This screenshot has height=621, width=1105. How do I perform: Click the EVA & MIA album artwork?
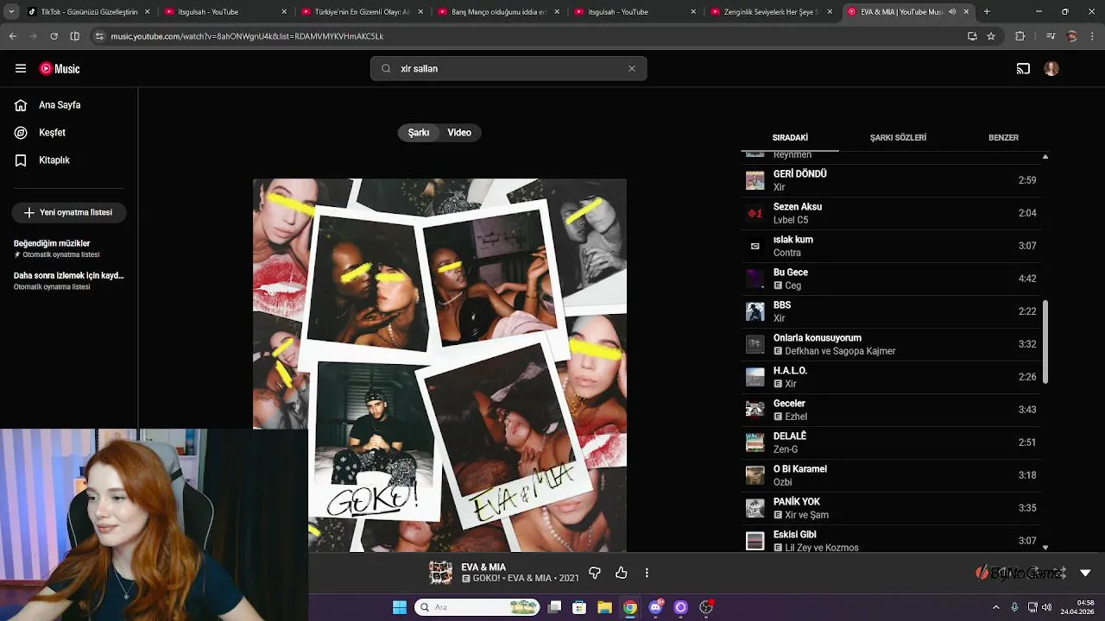(x=439, y=365)
